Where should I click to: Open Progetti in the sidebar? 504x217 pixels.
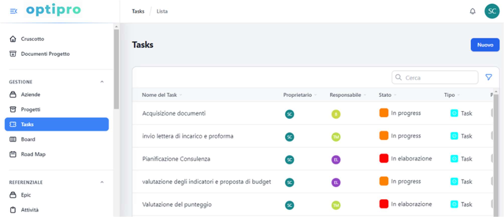31,109
